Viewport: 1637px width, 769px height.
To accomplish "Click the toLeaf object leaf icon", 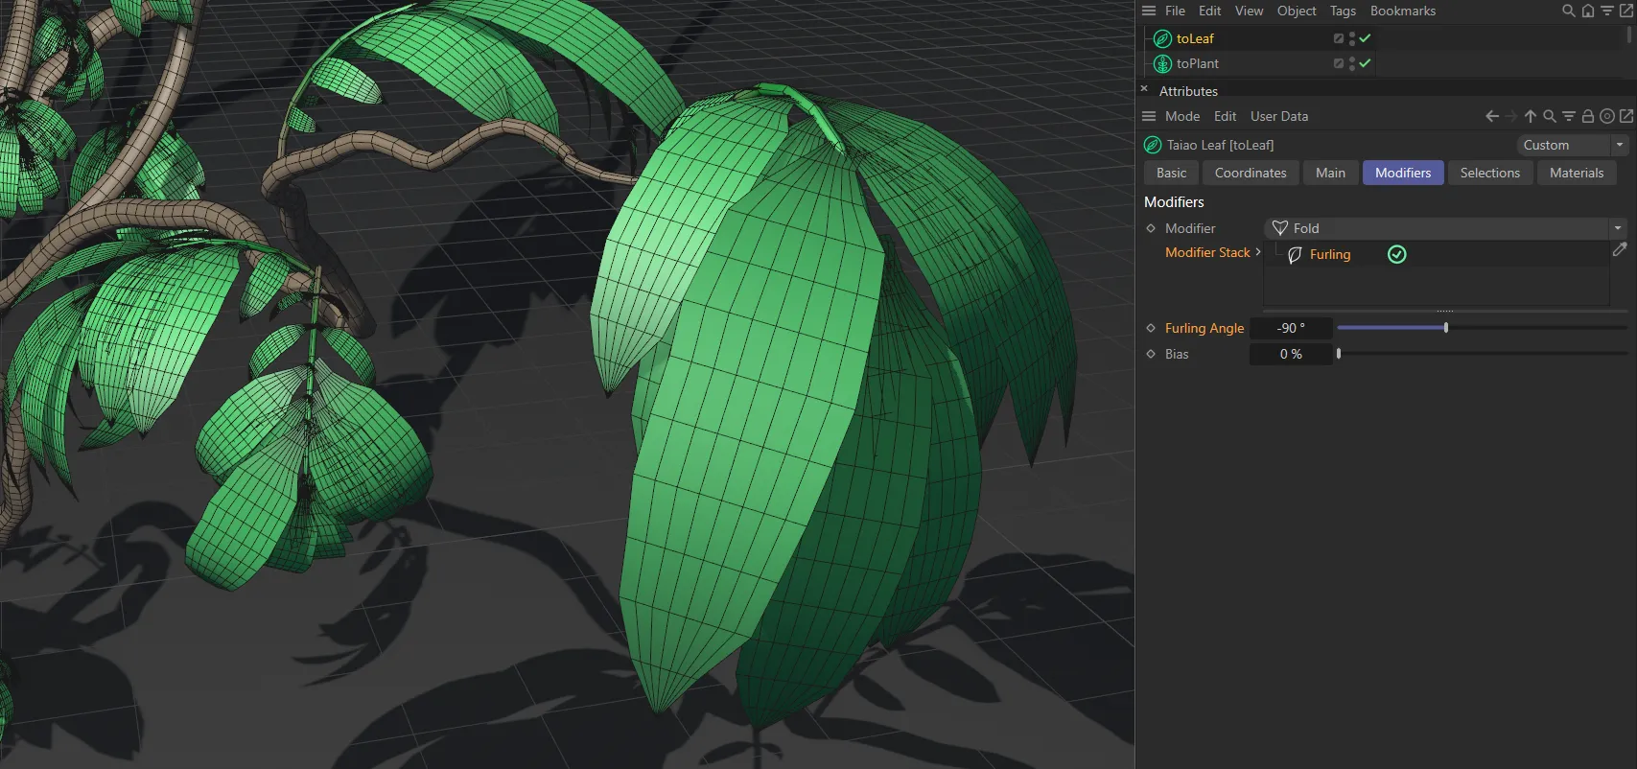I will pyautogui.click(x=1162, y=38).
